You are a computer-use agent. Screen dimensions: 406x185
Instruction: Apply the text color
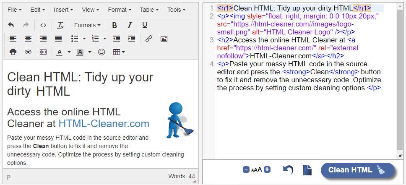pos(60,52)
